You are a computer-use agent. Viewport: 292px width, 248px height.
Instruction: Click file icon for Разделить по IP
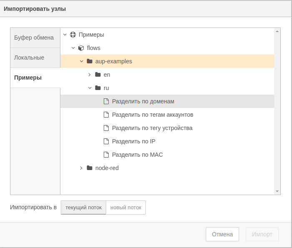pyautogui.click(x=106, y=141)
